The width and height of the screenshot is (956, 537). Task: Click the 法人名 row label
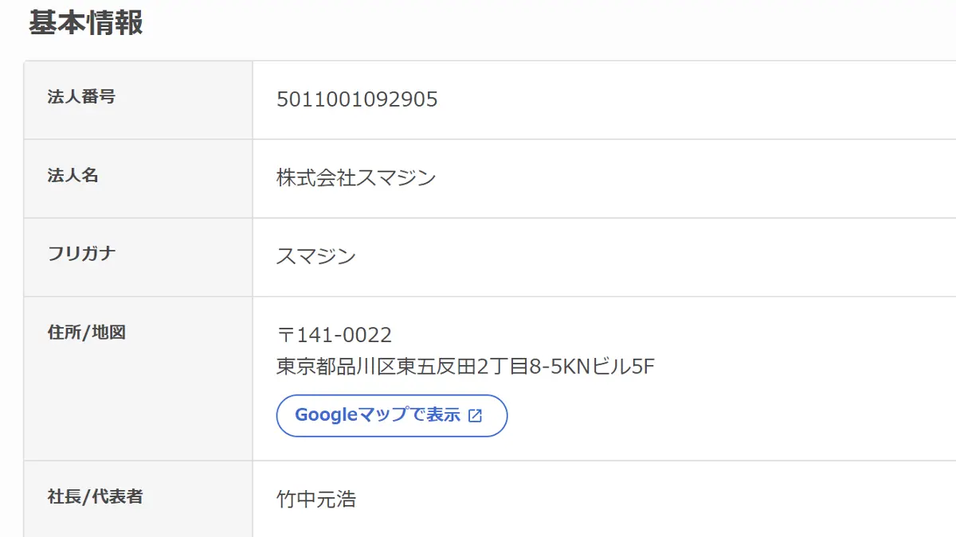[x=72, y=176]
